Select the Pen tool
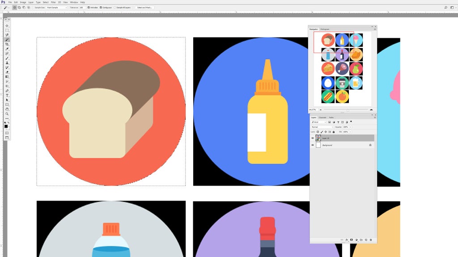Image resolution: width=458 pixels, height=257 pixels. pos(7,91)
